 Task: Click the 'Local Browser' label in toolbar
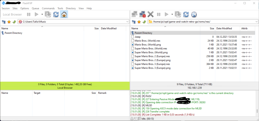[12, 14]
